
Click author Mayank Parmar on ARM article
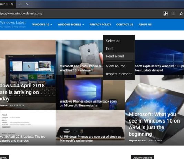137,141
